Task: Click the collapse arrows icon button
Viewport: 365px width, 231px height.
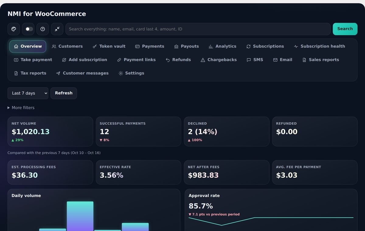Action: (x=57, y=29)
